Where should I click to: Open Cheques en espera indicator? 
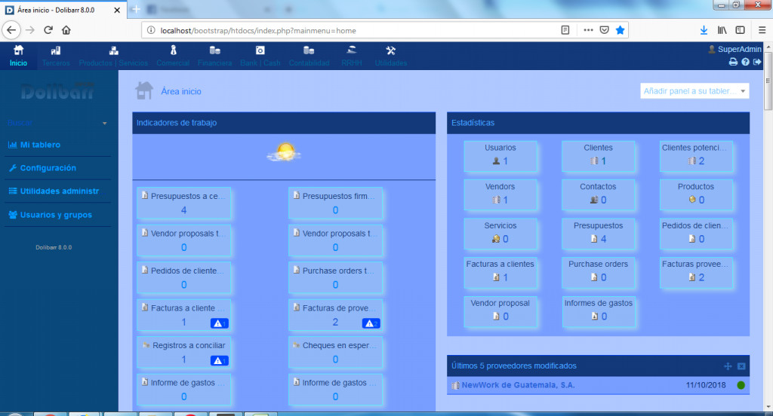point(335,353)
